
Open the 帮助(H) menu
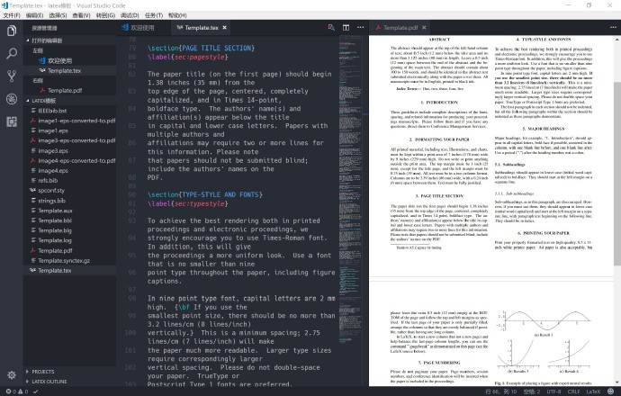click(177, 15)
